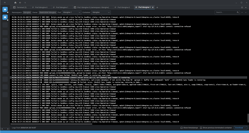Open the blue home hotbar icon
Screen dimensions: 249x133
coord(5,9)
